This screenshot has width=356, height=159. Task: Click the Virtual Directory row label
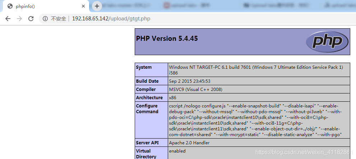click(x=146, y=154)
